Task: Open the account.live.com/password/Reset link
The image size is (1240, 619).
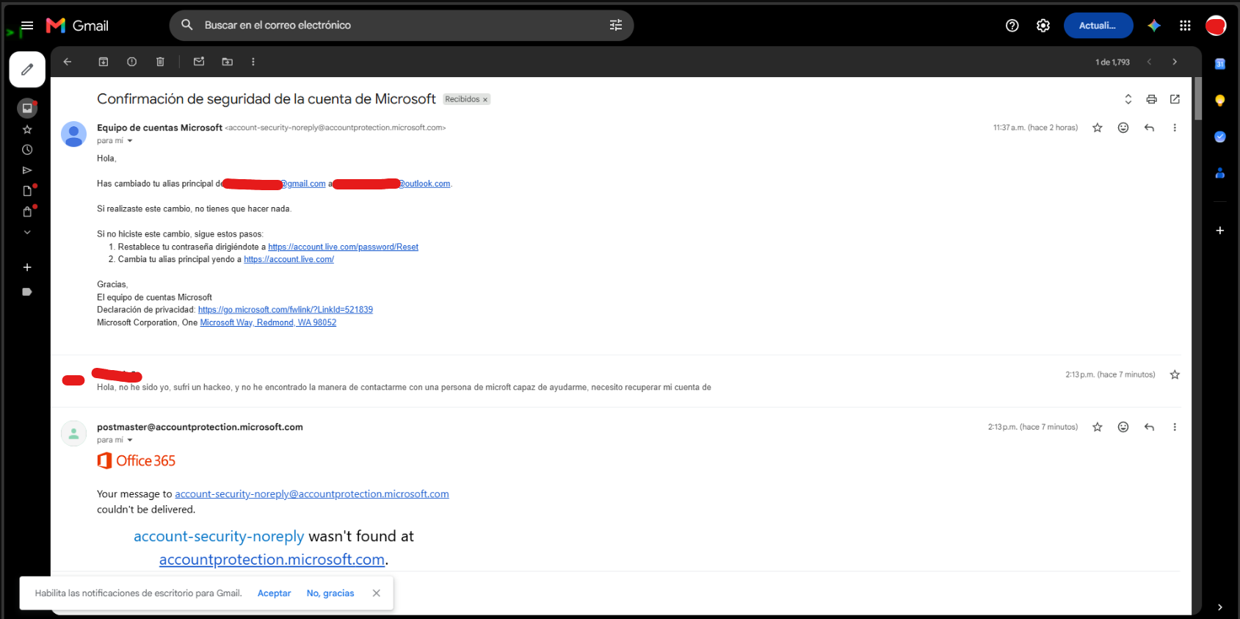Action: [x=343, y=247]
